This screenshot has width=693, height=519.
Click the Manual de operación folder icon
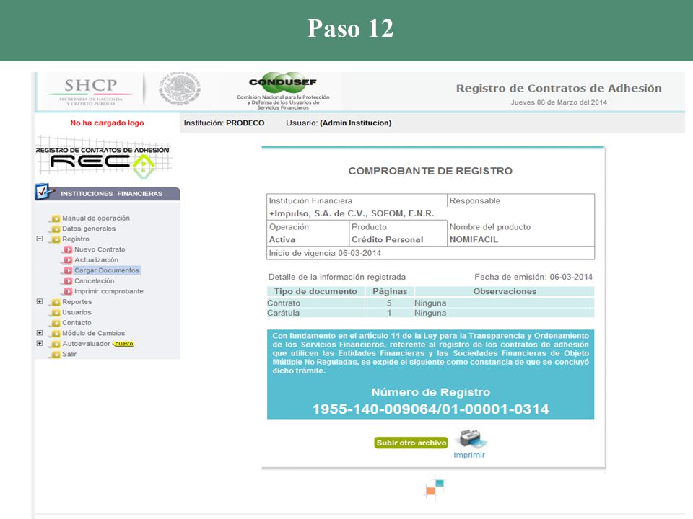[x=56, y=218]
